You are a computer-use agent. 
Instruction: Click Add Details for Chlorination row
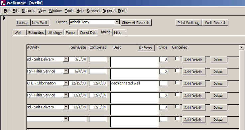pyautogui.click(x=193, y=84)
